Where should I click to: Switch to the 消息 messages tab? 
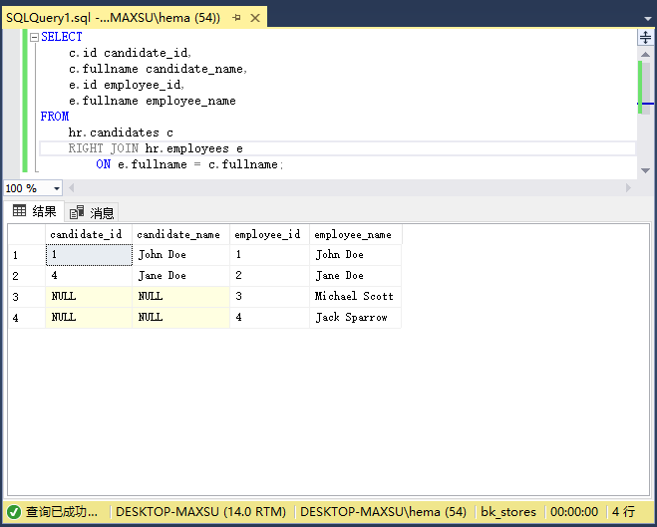click(92, 212)
